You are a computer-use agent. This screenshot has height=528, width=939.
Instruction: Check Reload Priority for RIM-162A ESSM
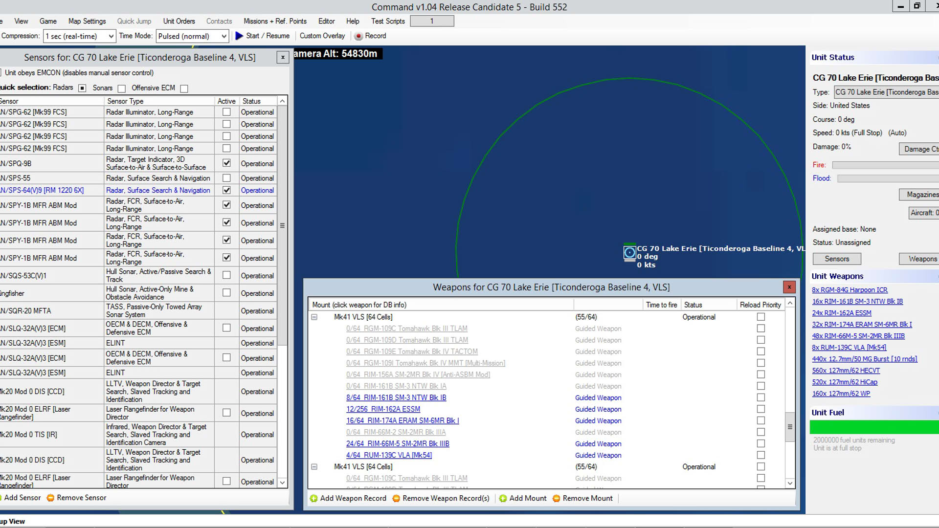[x=761, y=409]
